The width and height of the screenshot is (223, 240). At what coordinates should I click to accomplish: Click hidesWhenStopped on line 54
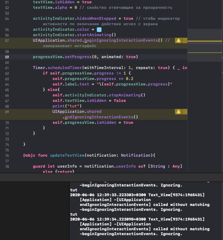pyautogui.click(x=96, y=19)
